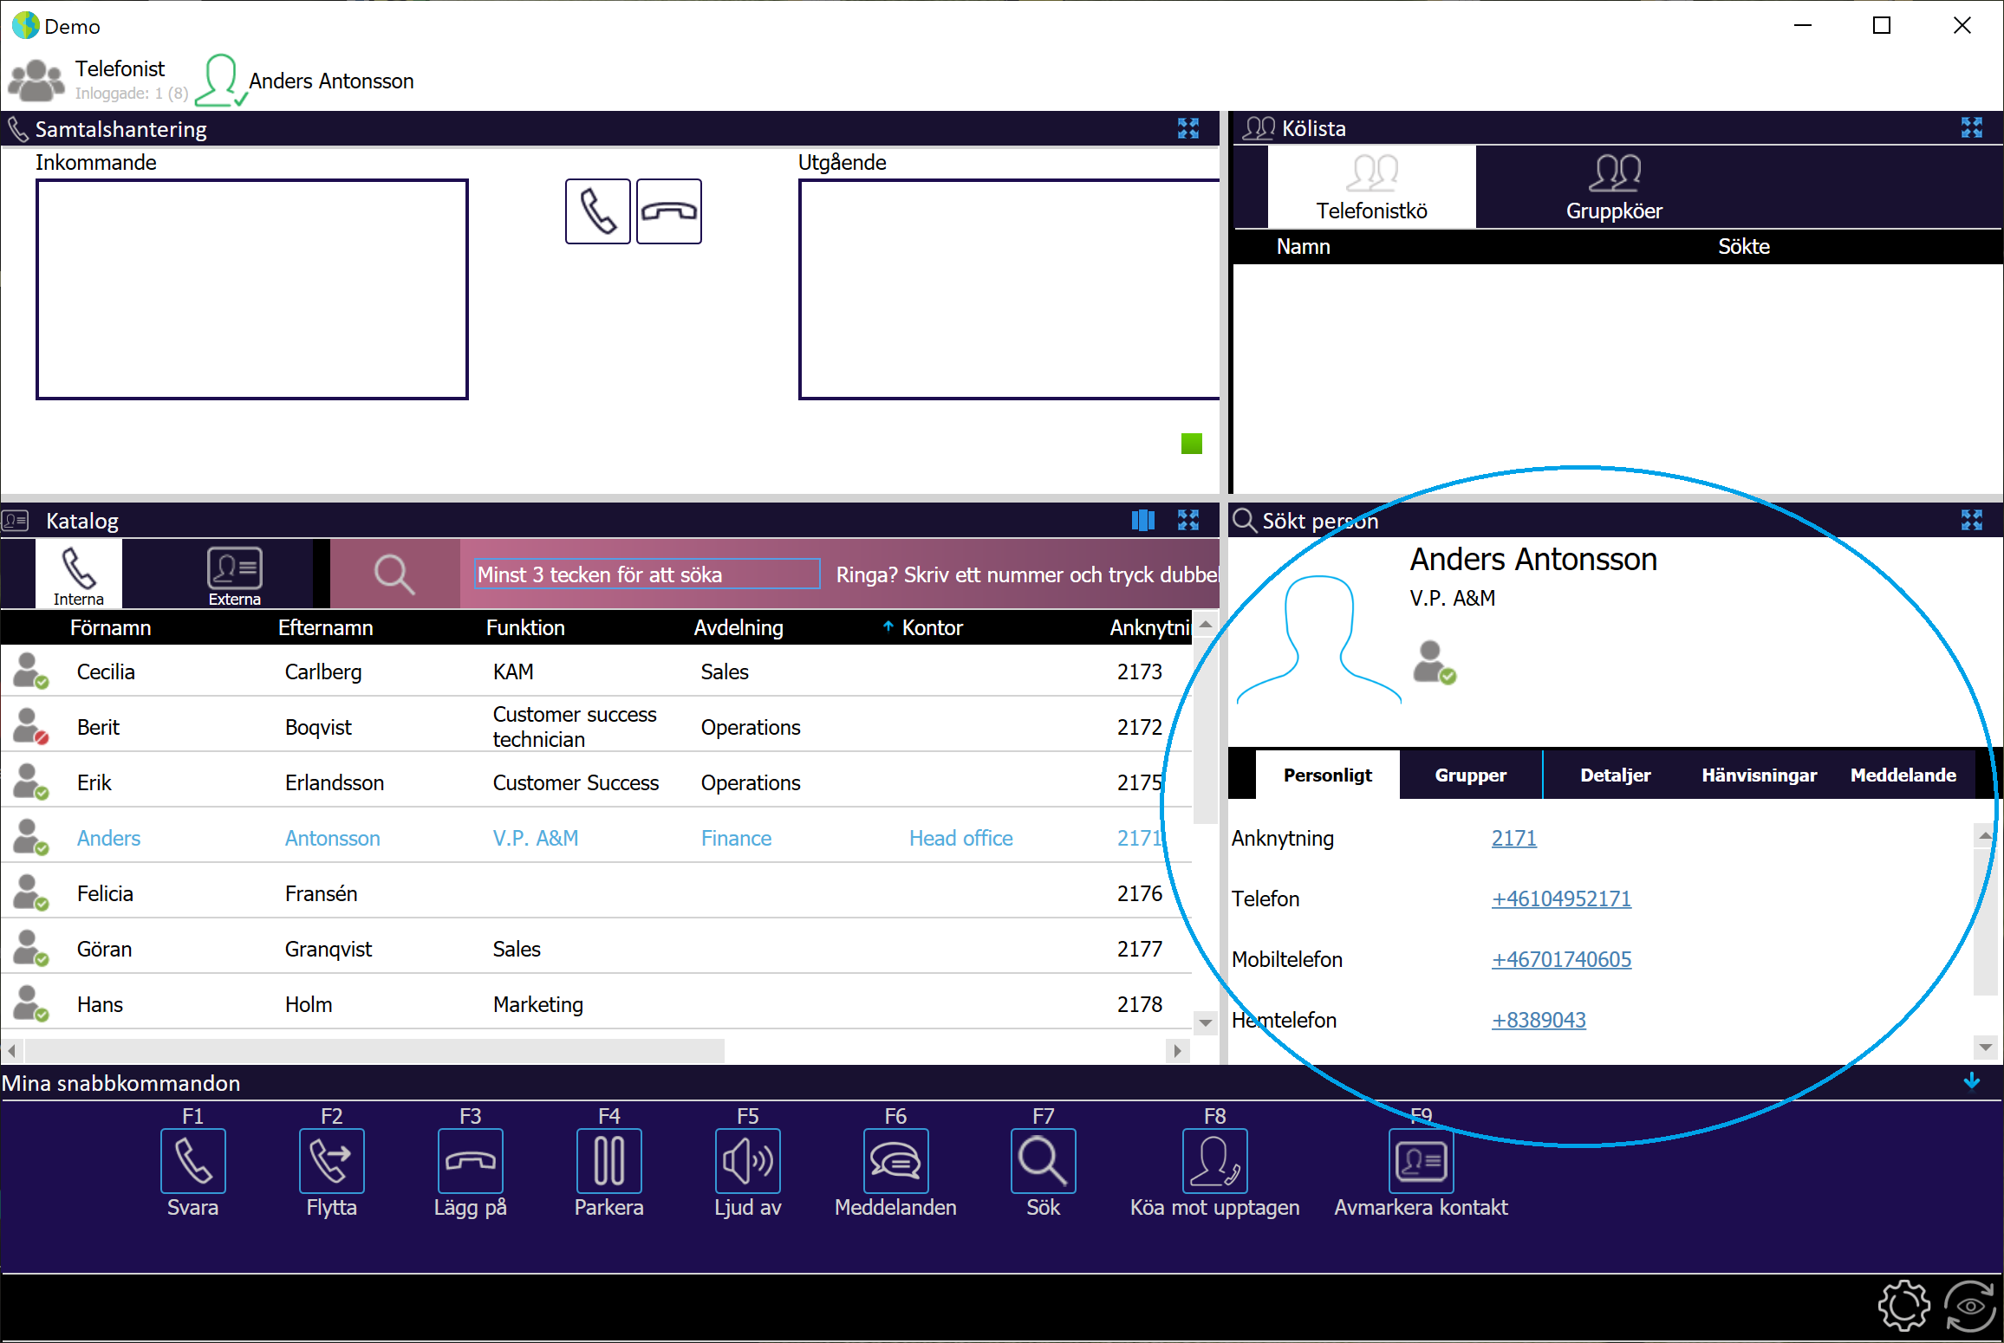This screenshot has width=2004, height=1343.
Task: Select Interna catalog tab
Action: click(x=78, y=574)
